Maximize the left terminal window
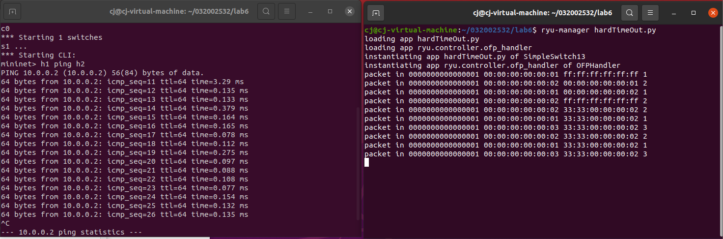The width and height of the screenshot is (723, 239). (330, 11)
